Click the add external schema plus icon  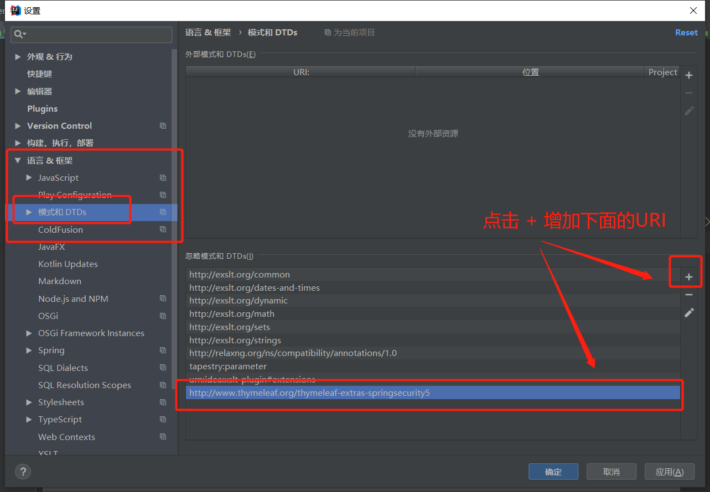(x=689, y=75)
